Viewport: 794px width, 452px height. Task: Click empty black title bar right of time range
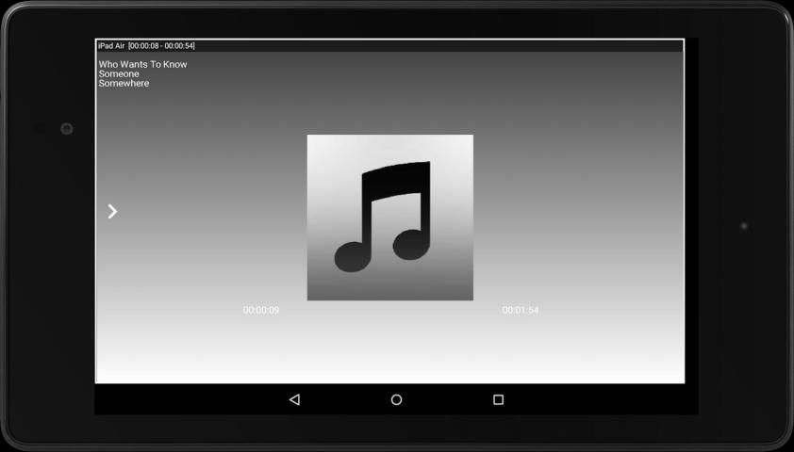(x=434, y=46)
